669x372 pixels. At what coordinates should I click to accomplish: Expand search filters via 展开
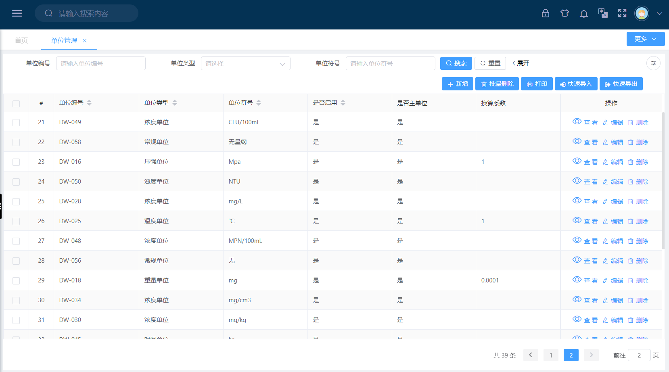click(x=521, y=63)
